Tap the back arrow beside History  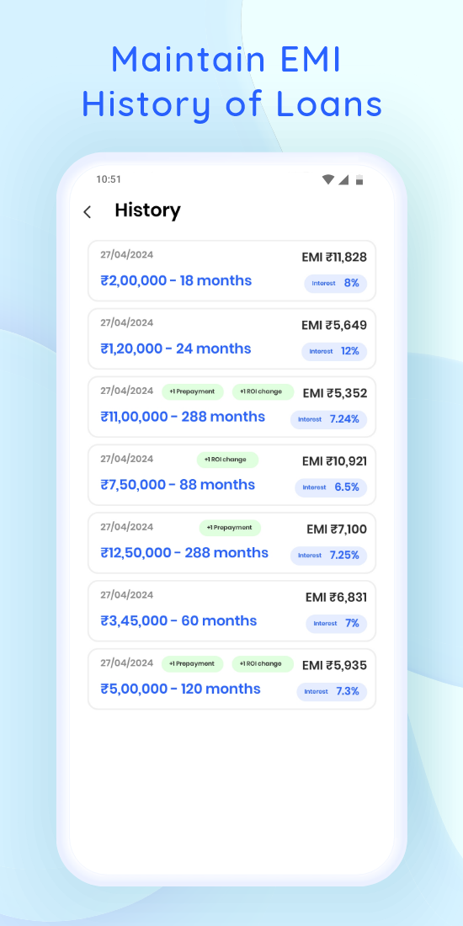[x=88, y=212]
